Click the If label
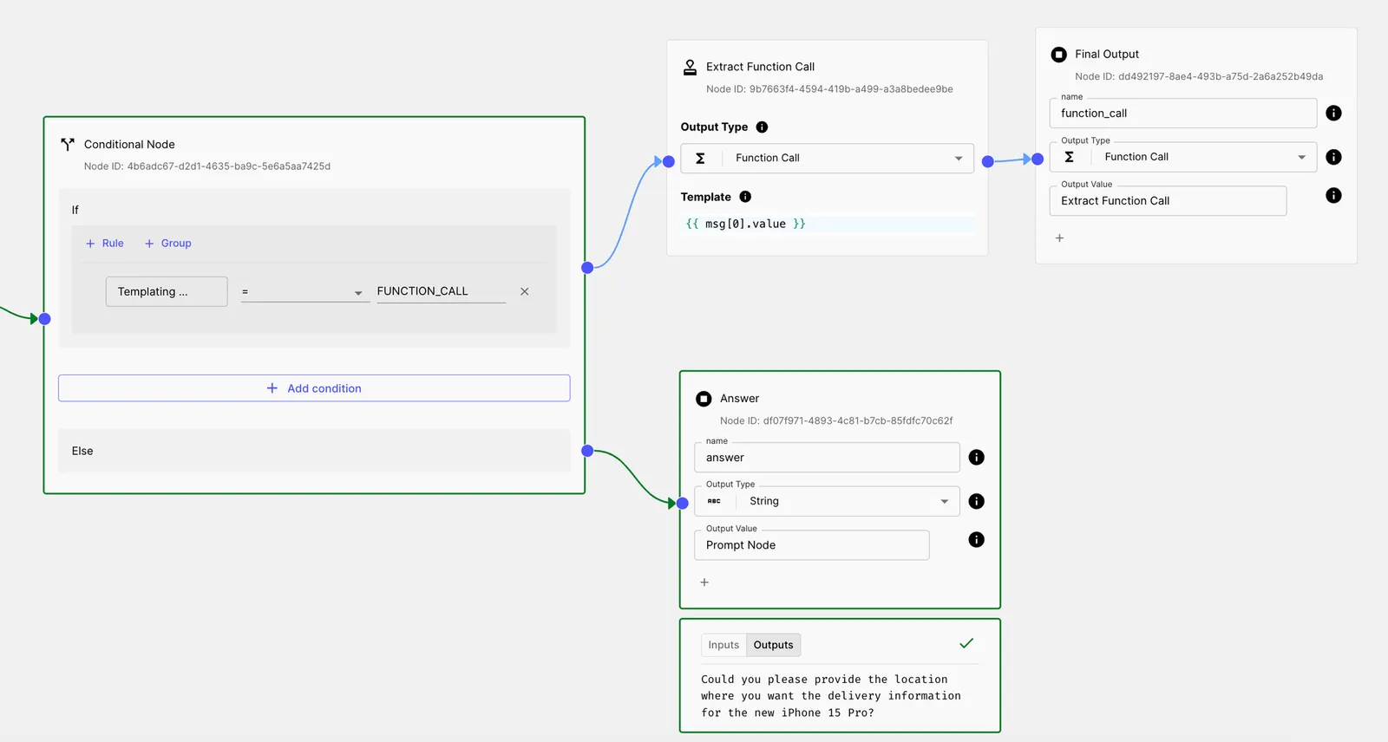This screenshot has height=742, width=1388. (75, 210)
